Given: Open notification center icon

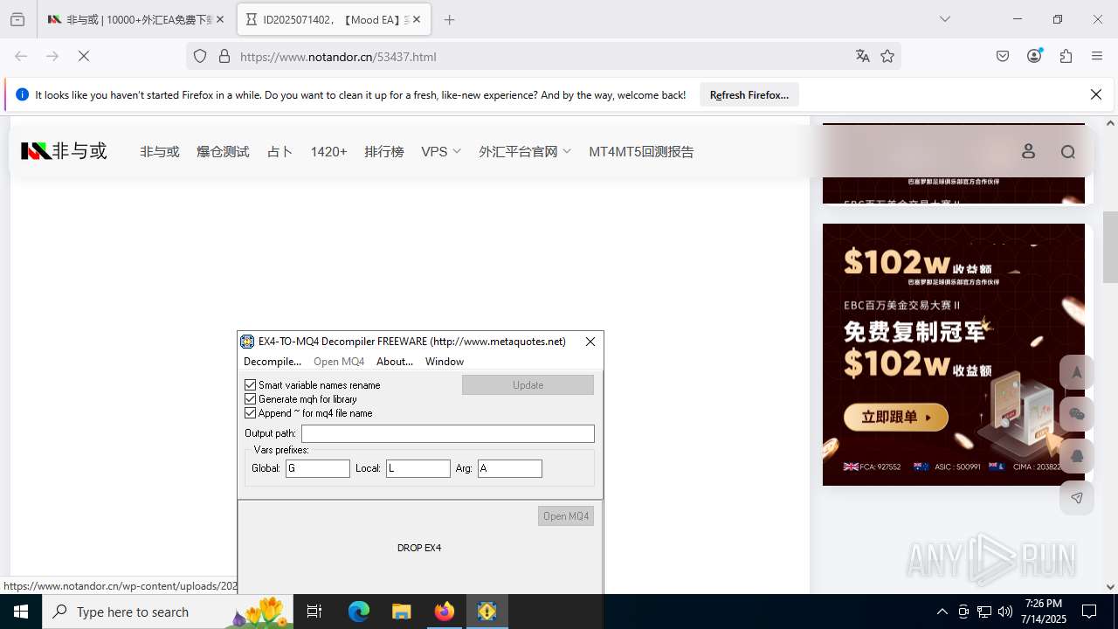Looking at the screenshot, I should [x=1089, y=612].
